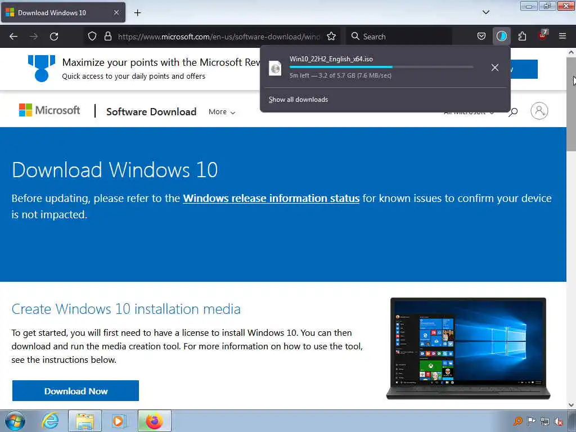Open the Software Download link
The height and width of the screenshot is (432, 576).
tap(151, 112)
